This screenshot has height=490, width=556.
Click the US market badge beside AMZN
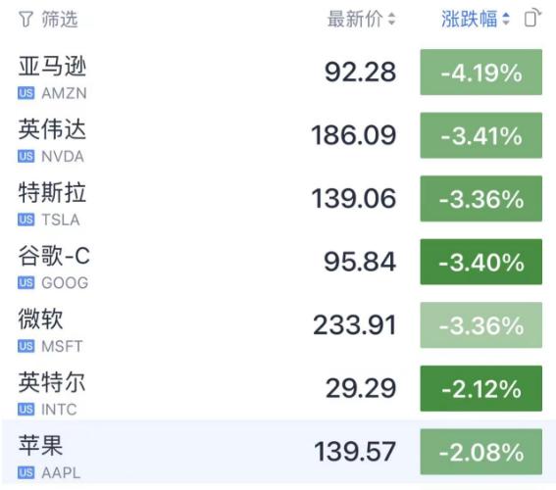pyautogui.click(x=25, y=93)
